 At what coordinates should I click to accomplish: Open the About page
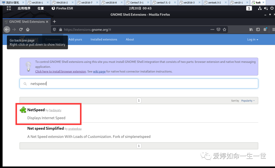[x=130, y=40]
